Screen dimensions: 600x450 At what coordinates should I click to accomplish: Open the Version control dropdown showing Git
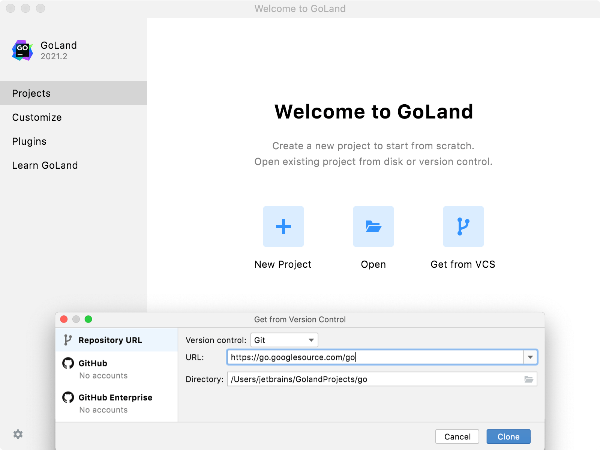(283, 340)
